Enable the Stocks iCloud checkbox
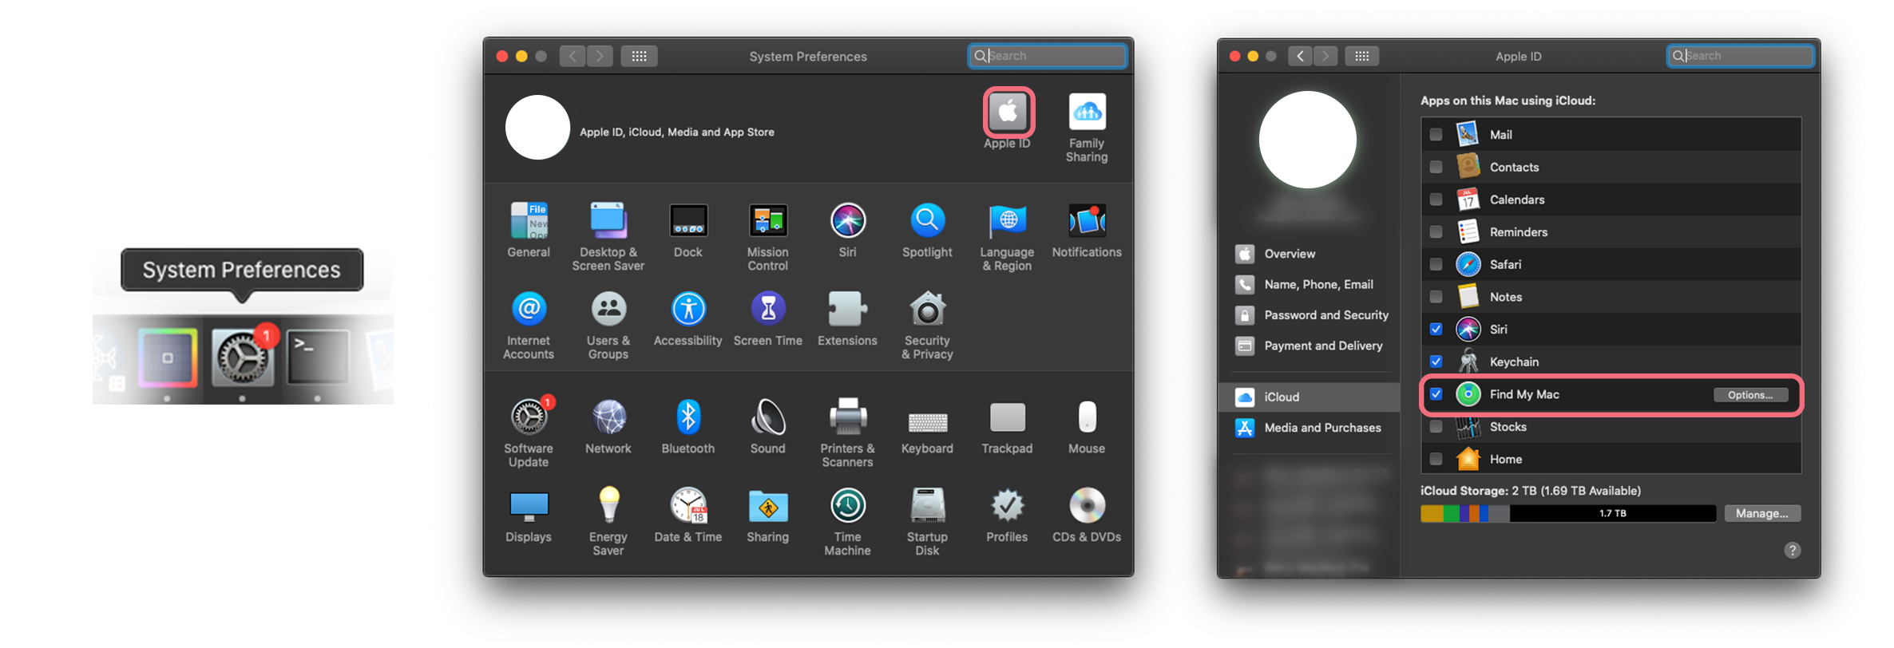The width and height of the screenshot is (1894, 648). coord(1436,427)
